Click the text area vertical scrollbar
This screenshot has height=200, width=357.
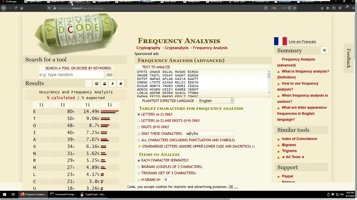(x=269, y=82)
